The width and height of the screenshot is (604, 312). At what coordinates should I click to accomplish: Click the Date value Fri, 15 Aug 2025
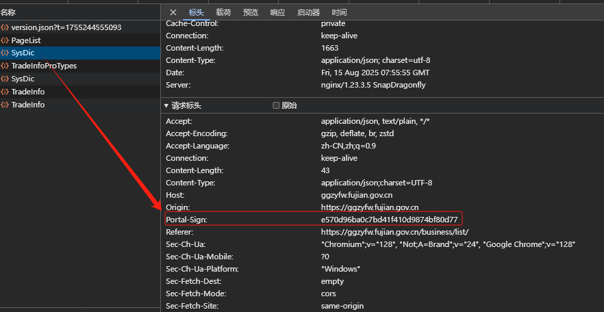375,73
